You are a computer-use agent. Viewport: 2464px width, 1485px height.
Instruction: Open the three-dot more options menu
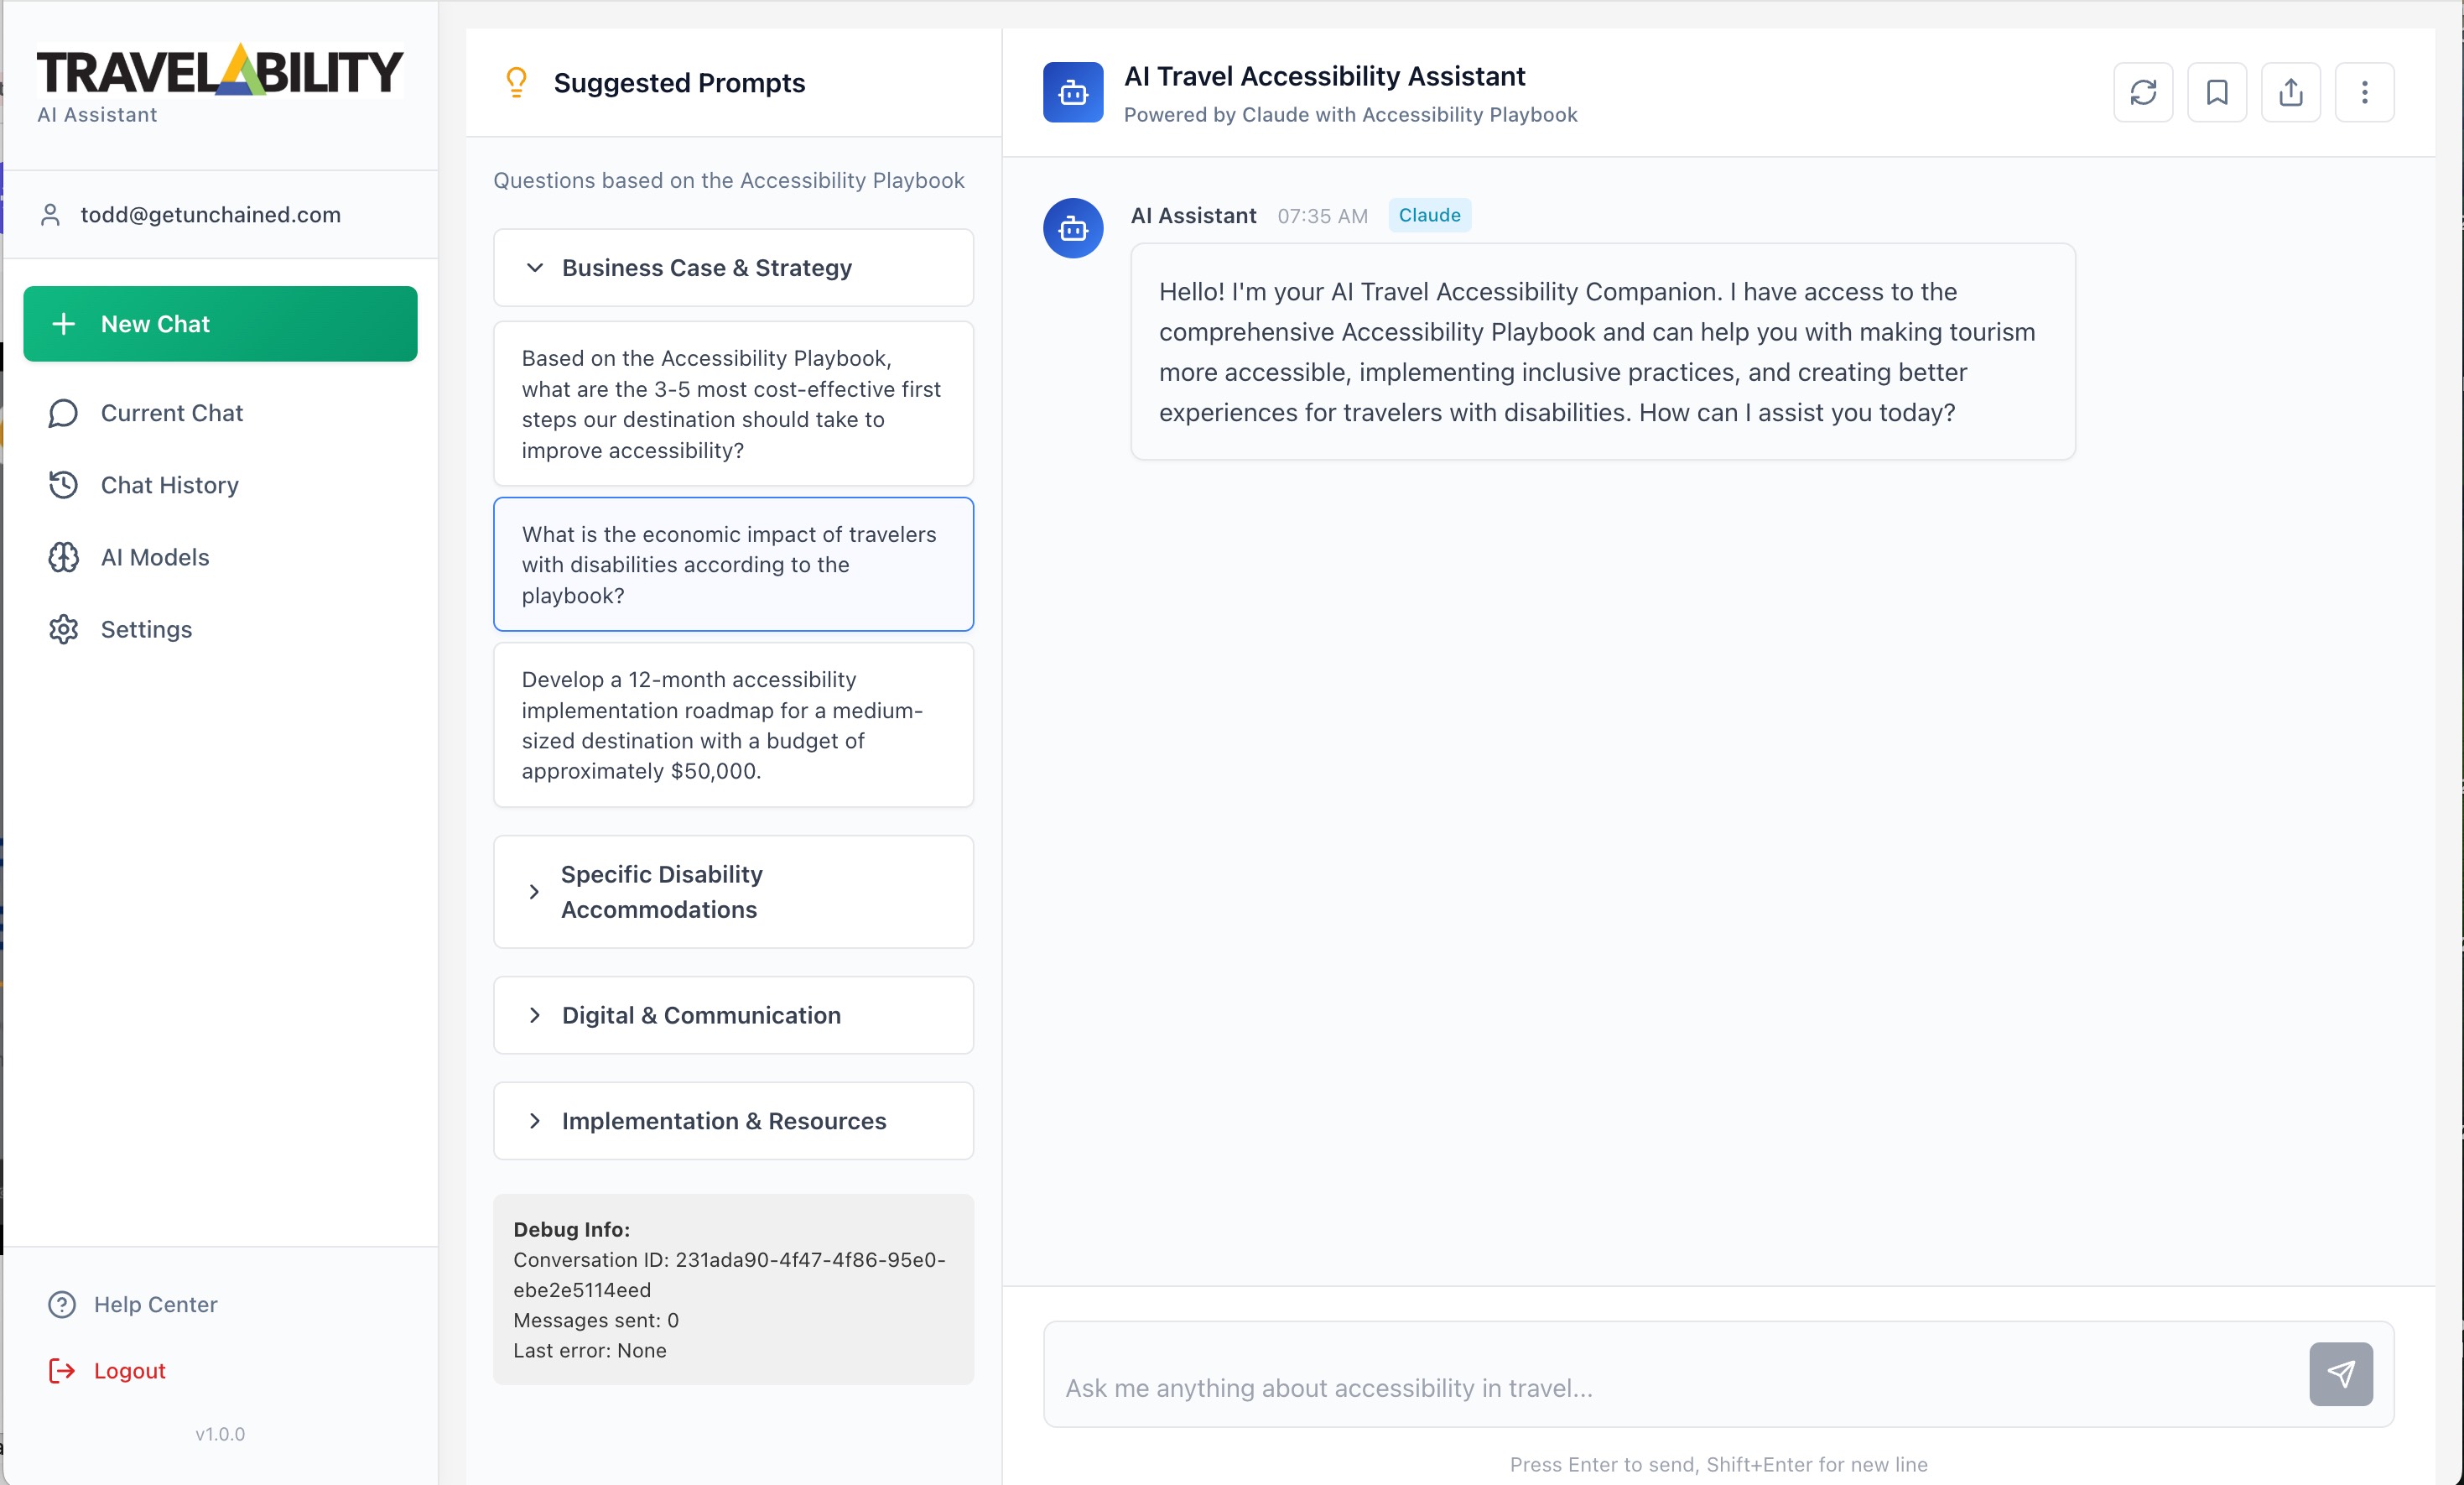2364,92
